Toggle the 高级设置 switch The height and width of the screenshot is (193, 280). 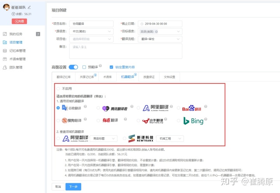(x=73, y=67)
